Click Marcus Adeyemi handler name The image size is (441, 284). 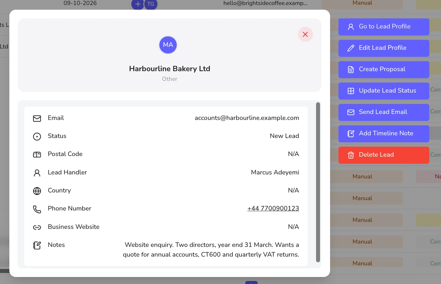click(275, 172)
